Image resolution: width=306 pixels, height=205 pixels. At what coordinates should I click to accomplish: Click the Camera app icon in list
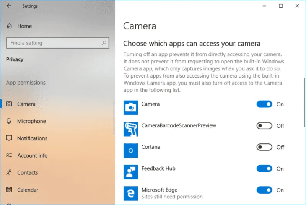[x=130, y=107]
